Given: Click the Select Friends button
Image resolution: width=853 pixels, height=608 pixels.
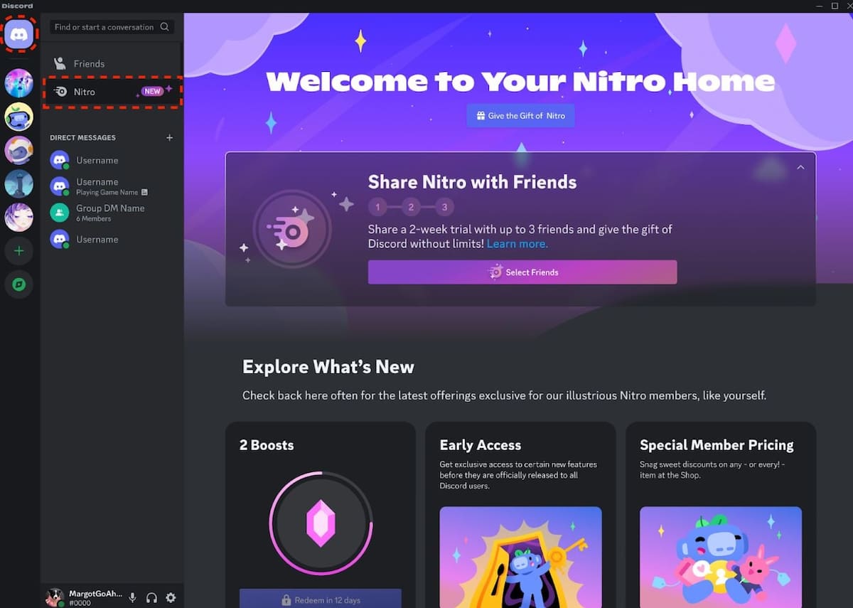Looking at the screenshot, I should [522, 272].
